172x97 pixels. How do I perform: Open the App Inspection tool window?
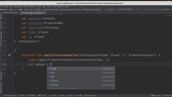pos(91,96)
